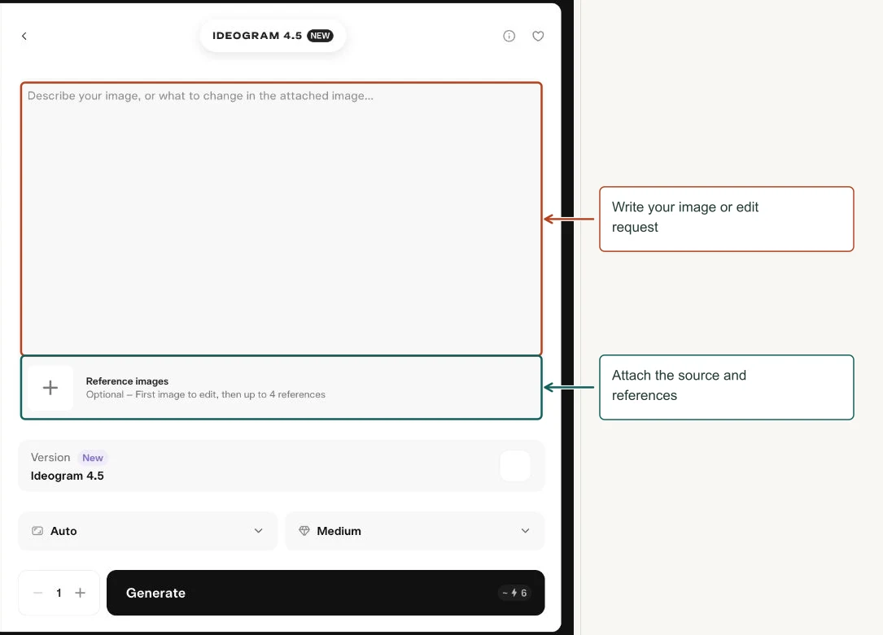Click the blank square in Version row
The width and height of the screenshot is (883, 635).
pos(515,466)
